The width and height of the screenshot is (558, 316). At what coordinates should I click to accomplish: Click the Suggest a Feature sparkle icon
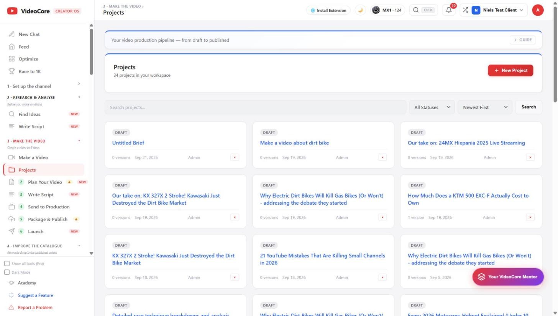(x=11, y=295)
